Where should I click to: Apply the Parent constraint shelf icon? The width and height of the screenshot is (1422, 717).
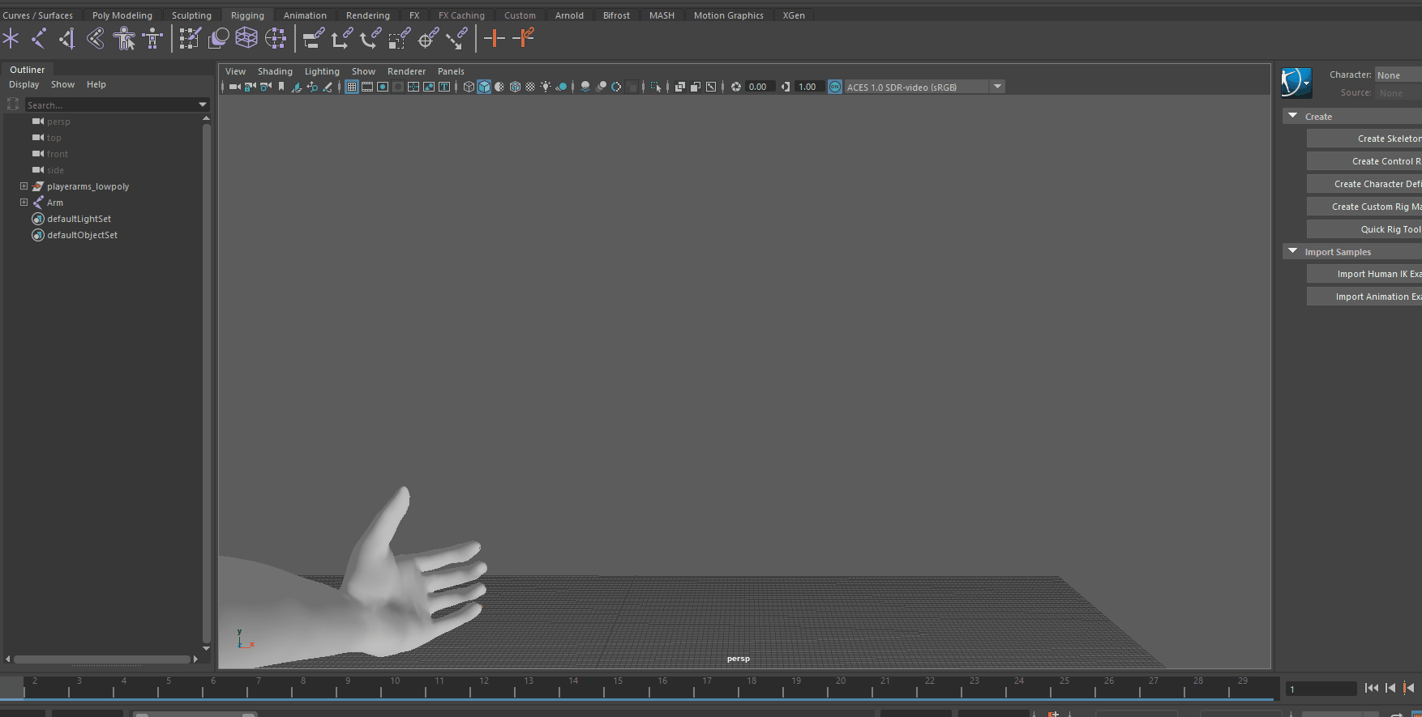314,38
